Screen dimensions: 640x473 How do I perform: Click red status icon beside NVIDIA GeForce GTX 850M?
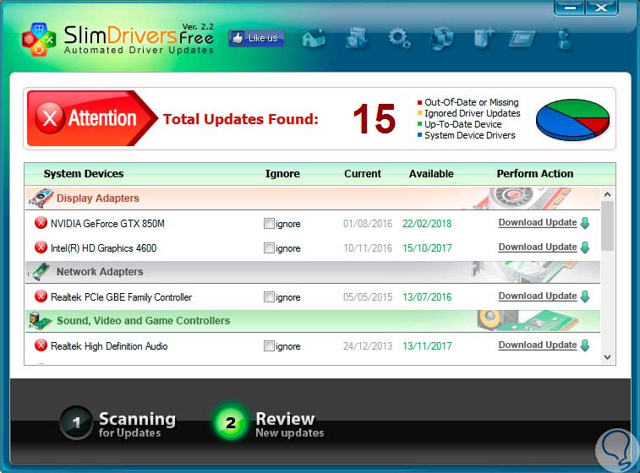(x=41, y=223)
